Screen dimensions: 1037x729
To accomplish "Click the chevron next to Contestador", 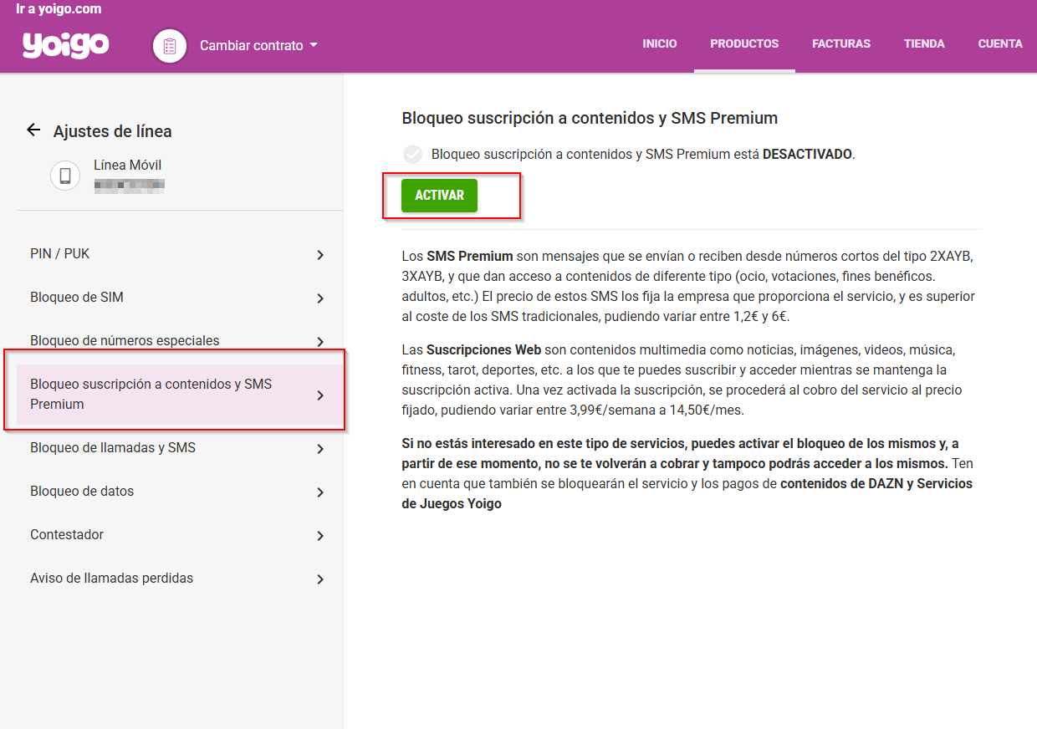I will [x=320, y=535].
